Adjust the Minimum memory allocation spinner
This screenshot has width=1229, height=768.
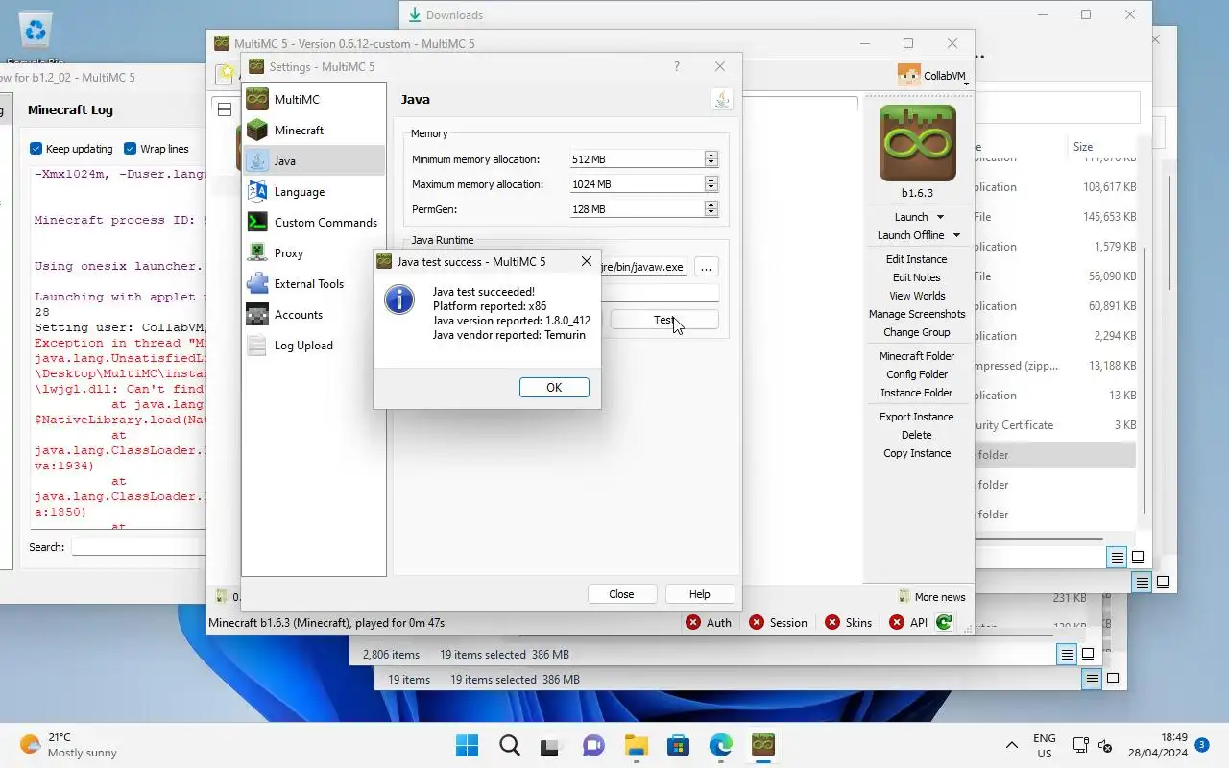click(x=711, y=159)
